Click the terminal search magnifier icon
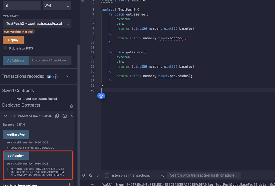 point(162,175)
